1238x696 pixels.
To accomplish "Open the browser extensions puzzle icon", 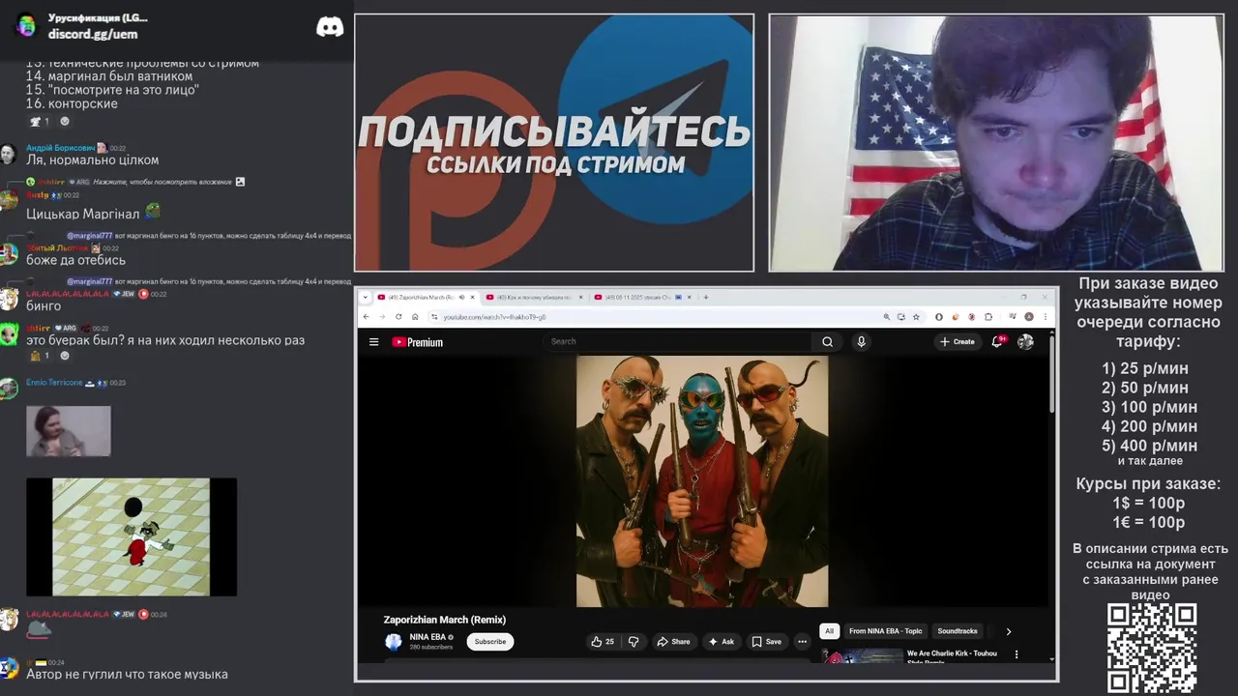I will 988,316.
